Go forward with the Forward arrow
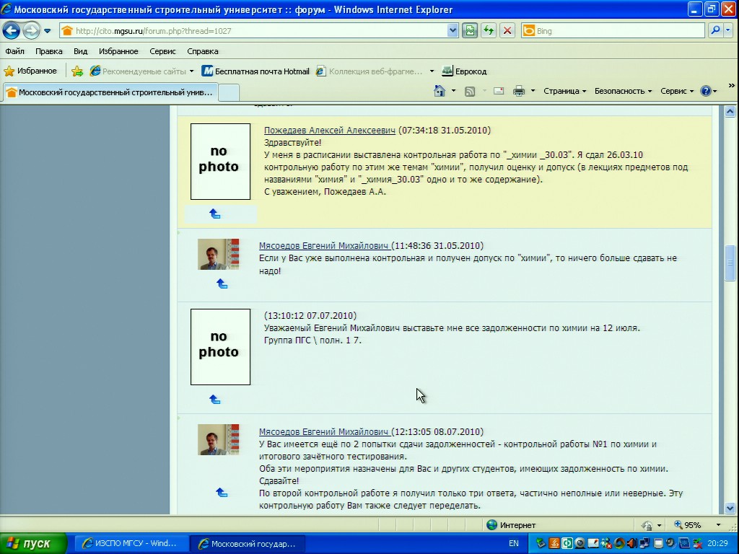Screen dimensions: 739x554 click(x=31, y=31)
